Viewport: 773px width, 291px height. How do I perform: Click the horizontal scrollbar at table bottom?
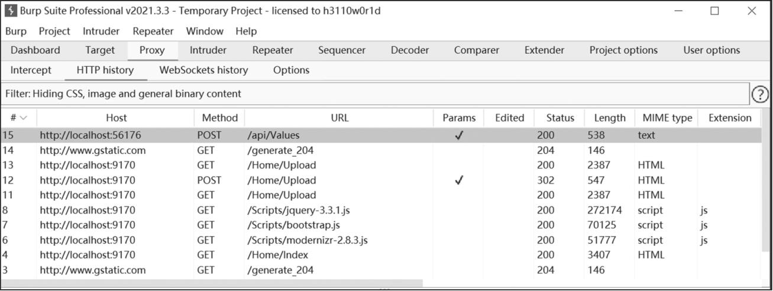pos(212,283)
